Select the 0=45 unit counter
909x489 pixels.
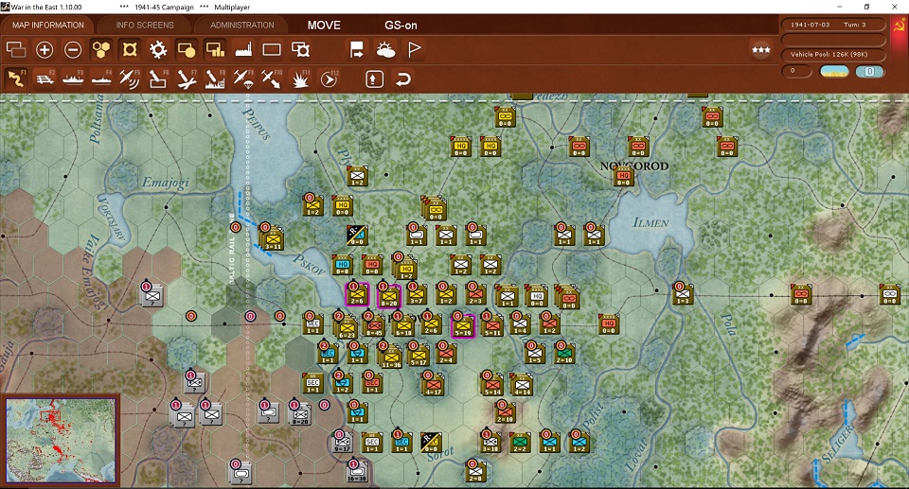tap(375, 326)
